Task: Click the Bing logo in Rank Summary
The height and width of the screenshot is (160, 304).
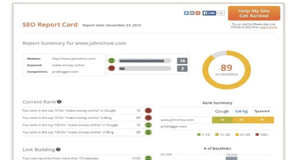Action: [x=241, y=111]
